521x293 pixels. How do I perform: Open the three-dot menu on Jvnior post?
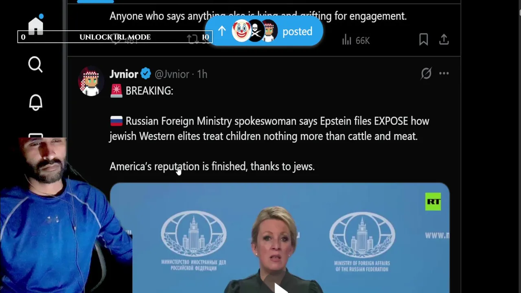coord(444,74)
